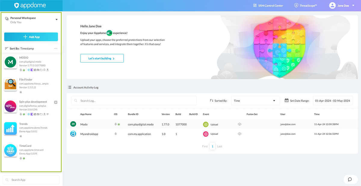Go to ThreatScope in header
The image size is (361, 186).
point(306,5)
